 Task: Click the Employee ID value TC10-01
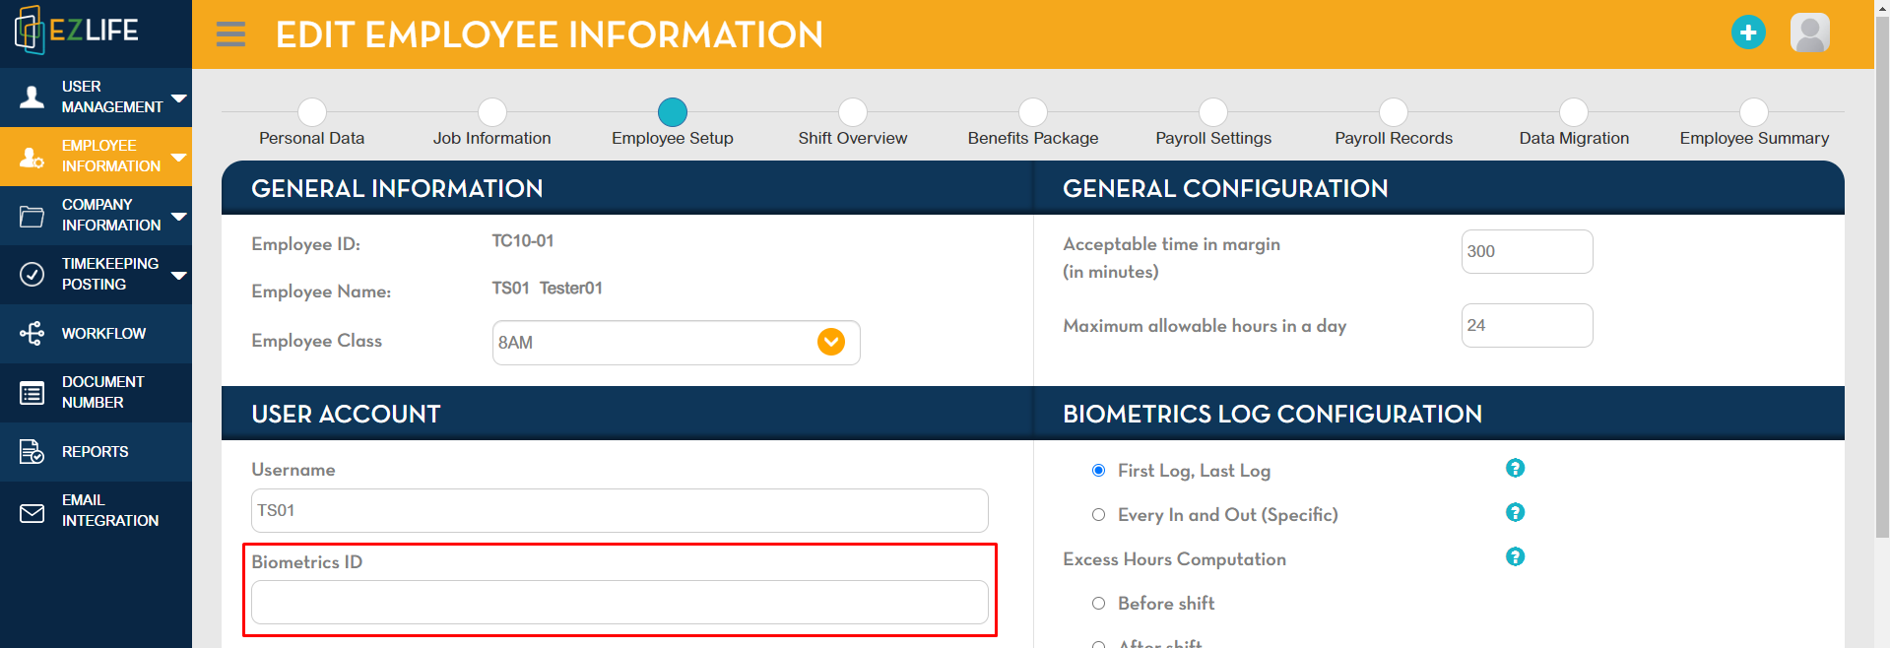point(523,240)
